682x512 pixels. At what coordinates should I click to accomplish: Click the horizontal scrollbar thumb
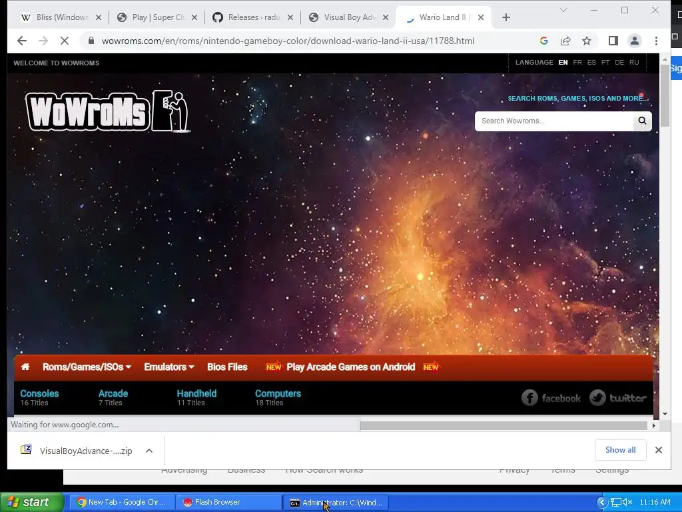click(504, 425)
